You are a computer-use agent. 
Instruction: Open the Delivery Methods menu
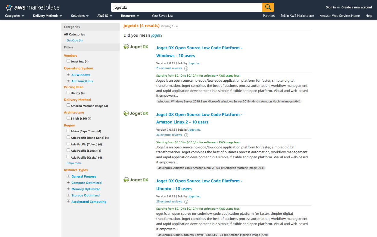pyautogui.click(x=47, y=16)
